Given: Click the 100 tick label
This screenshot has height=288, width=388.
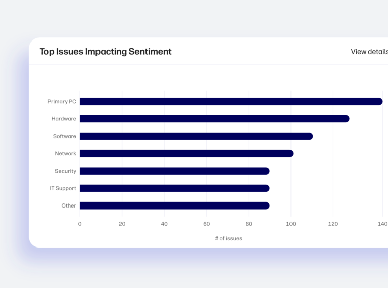Looking at the screenshot, I should (291, 224).
